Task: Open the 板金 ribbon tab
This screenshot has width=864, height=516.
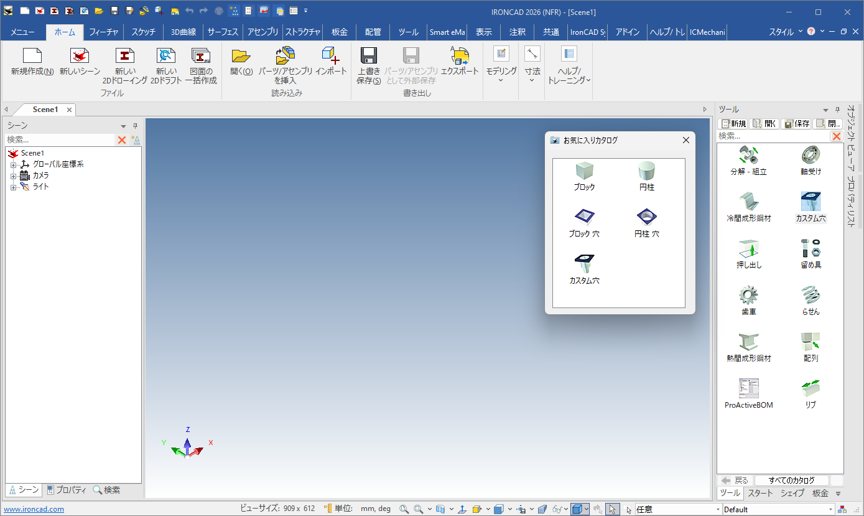Action: [x=340, y=32]
